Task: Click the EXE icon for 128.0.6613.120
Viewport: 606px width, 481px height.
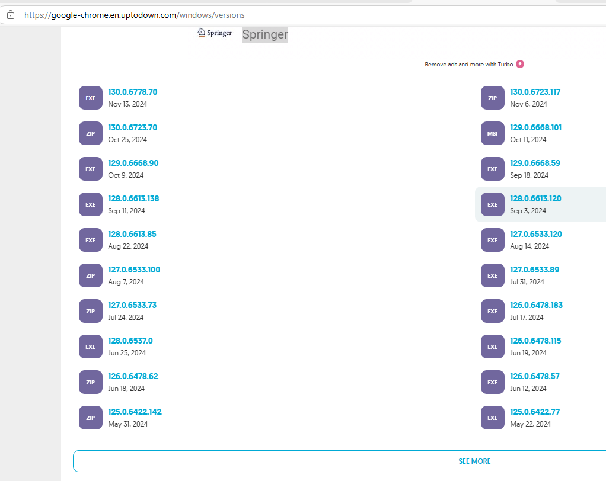Action: tap(492, 204)
